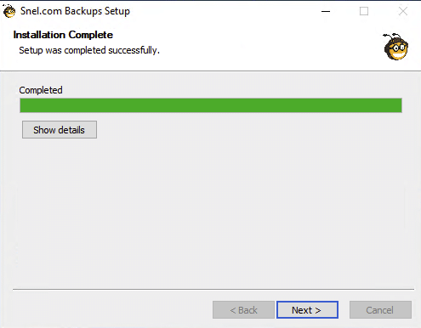Click the bee icon in the title bar
The image size is (421, 328).
(9, 11)
